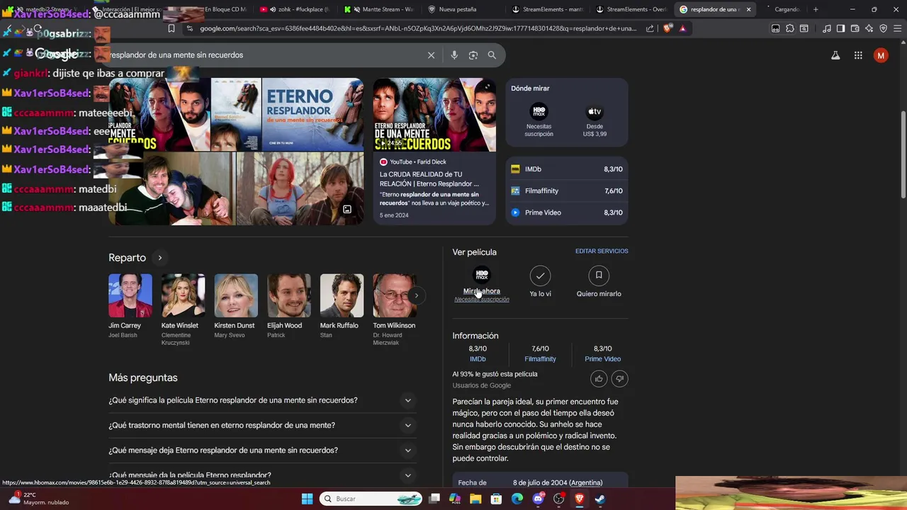907x510 pixels.
Task: Open Prime Video link under Información
Action: click(602, 359)
